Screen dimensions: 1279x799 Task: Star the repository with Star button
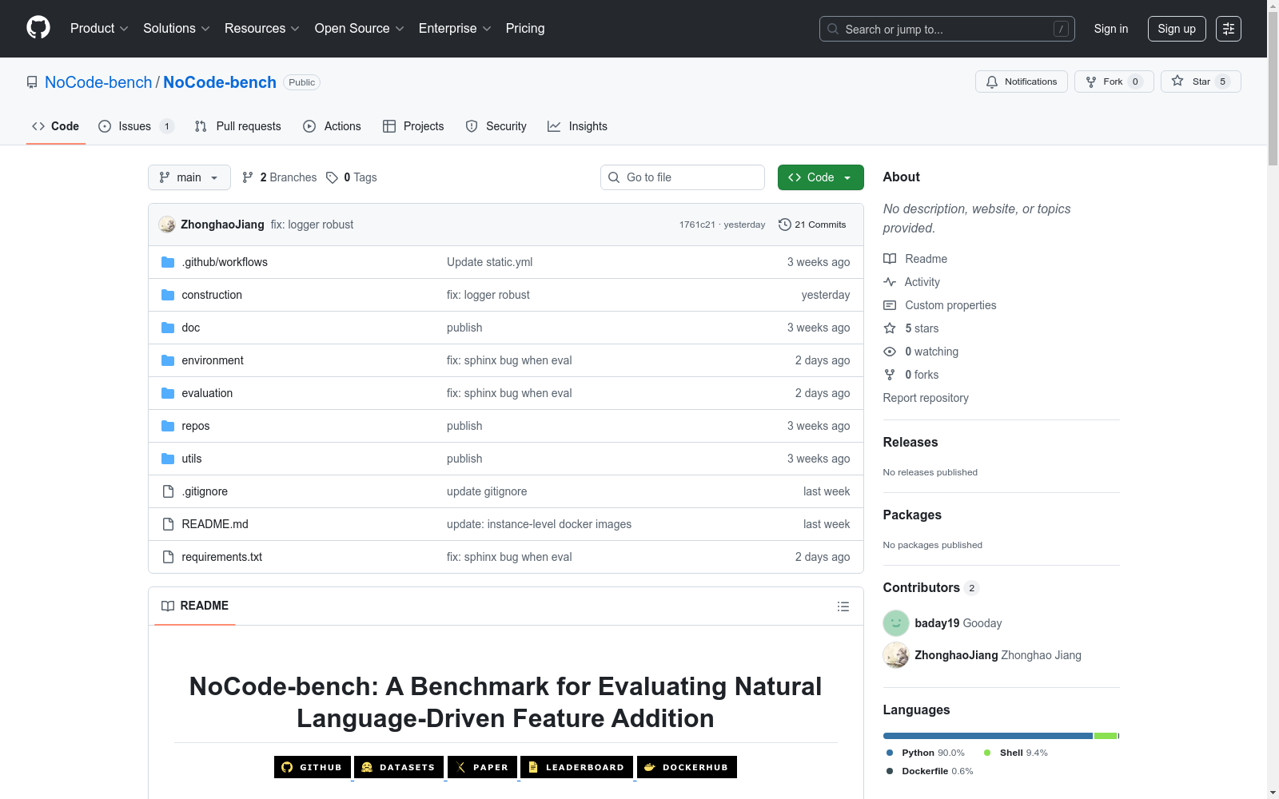[x=1201, y=81]
